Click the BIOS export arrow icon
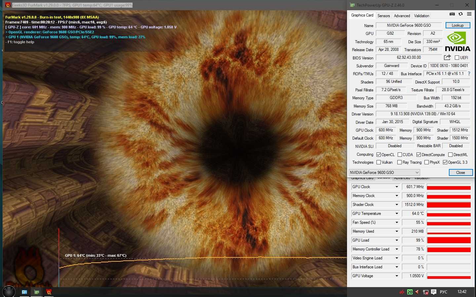The width and height of the screenshot is (476, 297). point(447,57)
